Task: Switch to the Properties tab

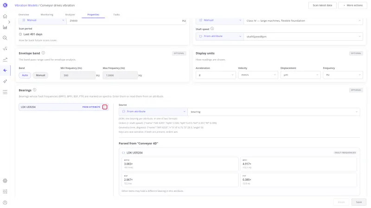Action: [93, 15]
